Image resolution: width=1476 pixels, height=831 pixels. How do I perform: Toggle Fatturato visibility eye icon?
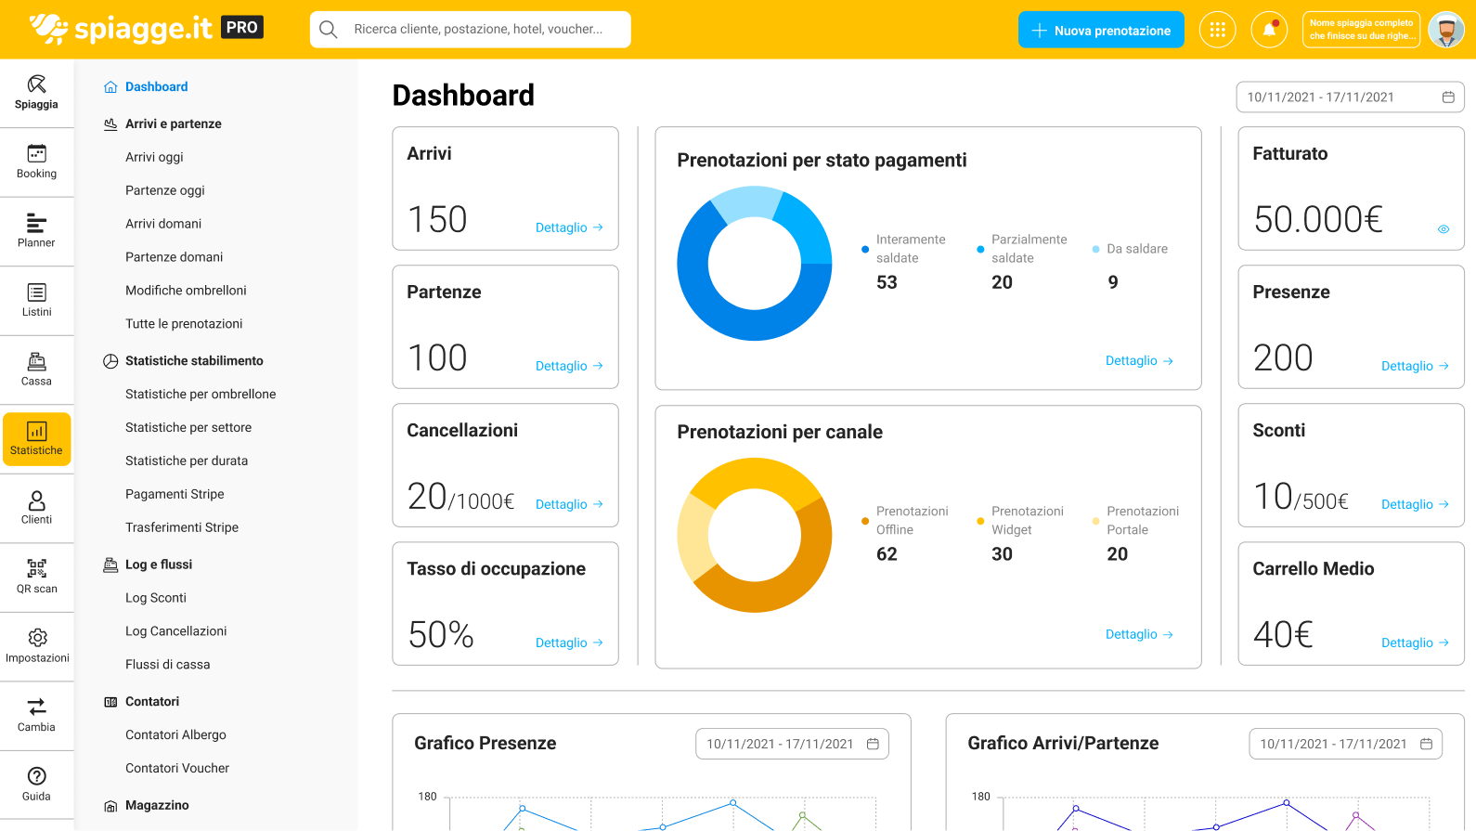coord(1444,229)
